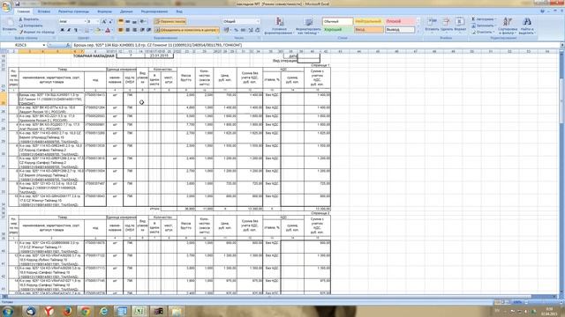Align text to top of cell
This screenshot has width=565, height=317.
[x=121, y=21]
